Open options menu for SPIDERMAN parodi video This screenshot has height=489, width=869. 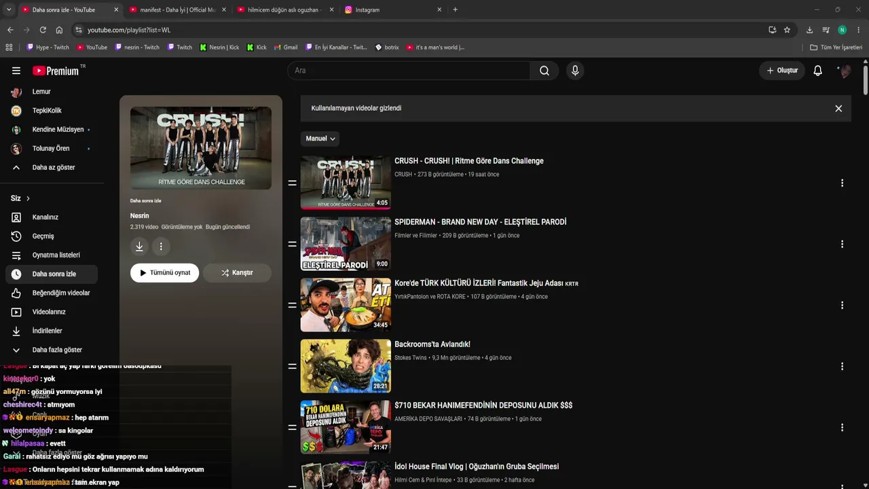(x=842, y=244)
